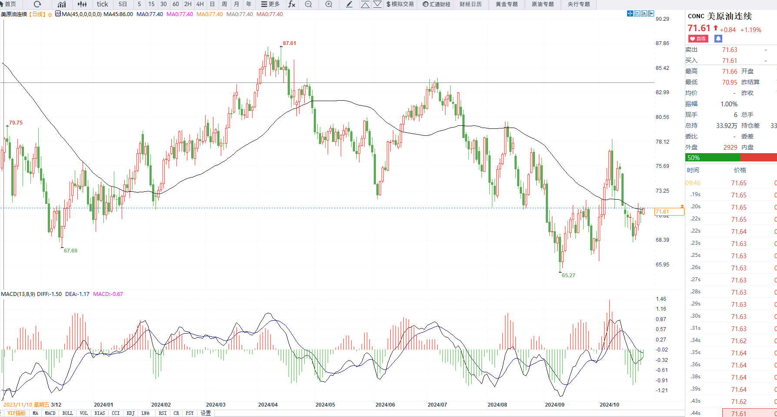777x417 pixels.
Task: Zoom in the chart with the plus magnifier
Action: [329, 4]
